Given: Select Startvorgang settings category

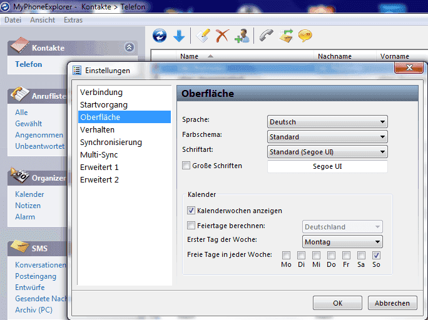Looking at the screenshot, I should tap(125, 104).
